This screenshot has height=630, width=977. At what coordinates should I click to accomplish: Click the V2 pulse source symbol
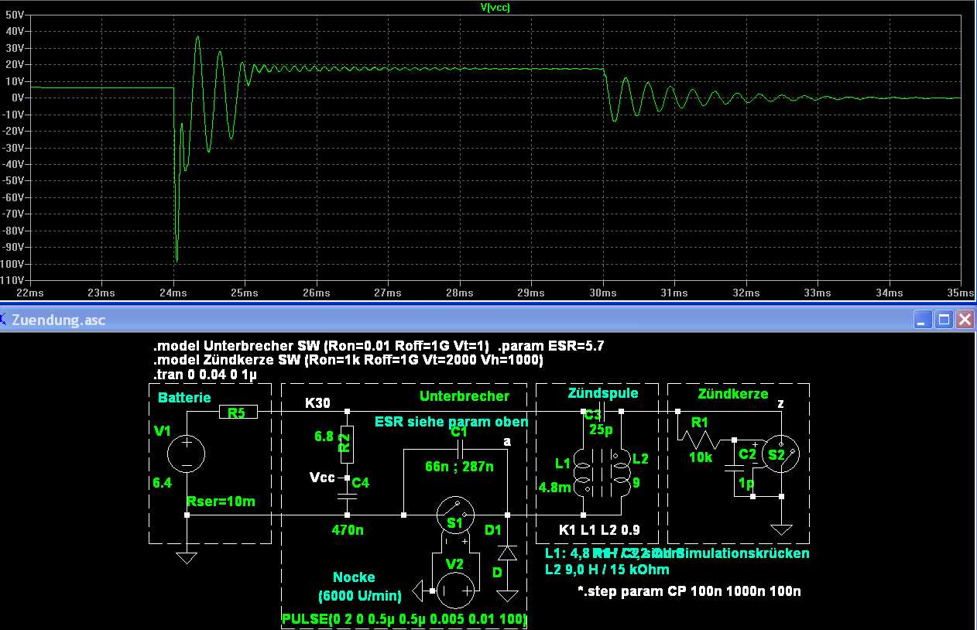click(453, 591)
